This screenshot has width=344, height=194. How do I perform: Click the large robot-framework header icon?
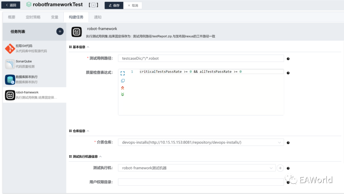coord(76,32)
